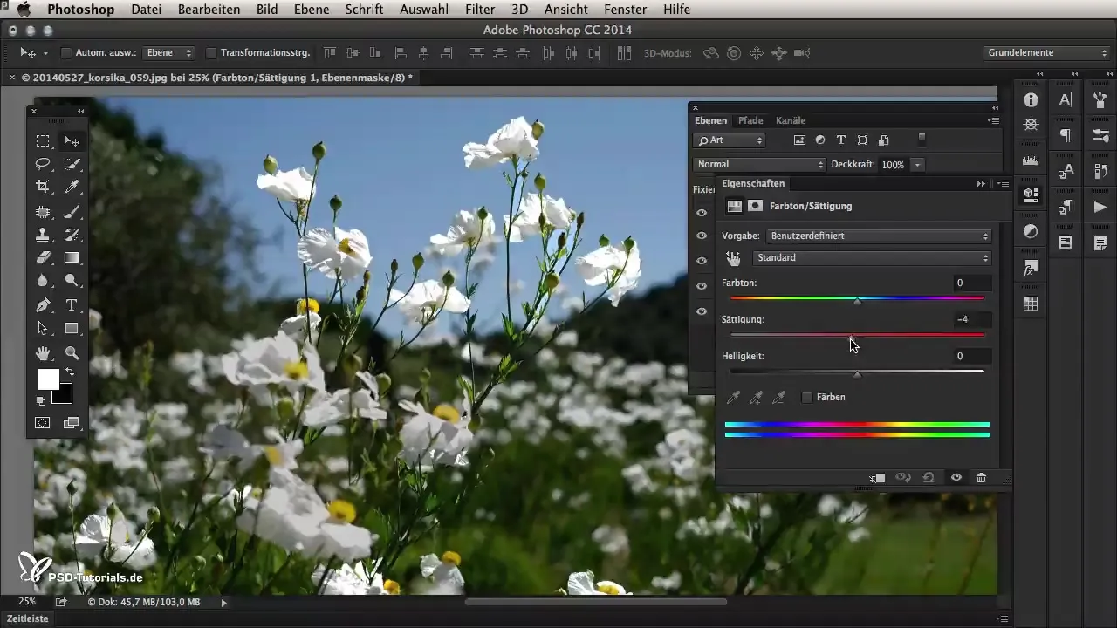Switch to the Kanäle tab
Screen dimensions: 1117x628
coord(791,120)
